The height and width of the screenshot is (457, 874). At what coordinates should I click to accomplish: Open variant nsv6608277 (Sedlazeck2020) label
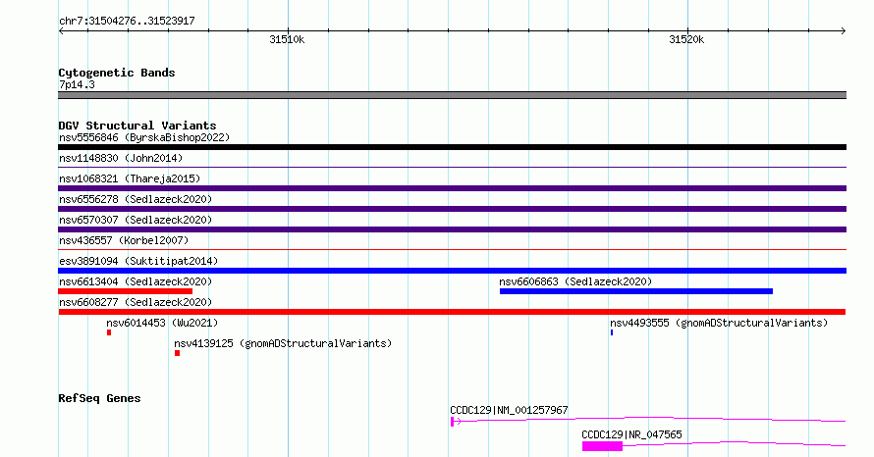click(136, 302)
